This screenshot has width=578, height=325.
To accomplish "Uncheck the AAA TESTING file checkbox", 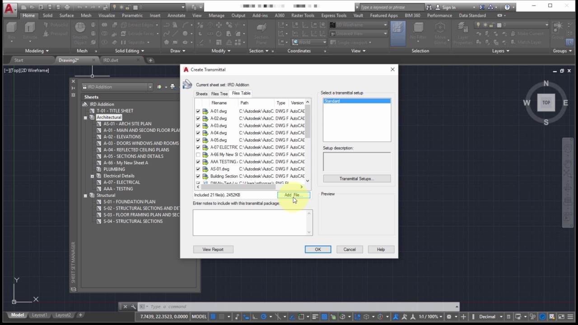I will click(x=198, y=162).
